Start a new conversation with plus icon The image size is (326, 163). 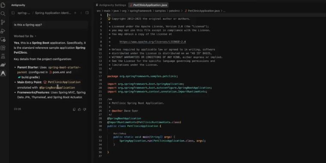(x=75, y=13)
